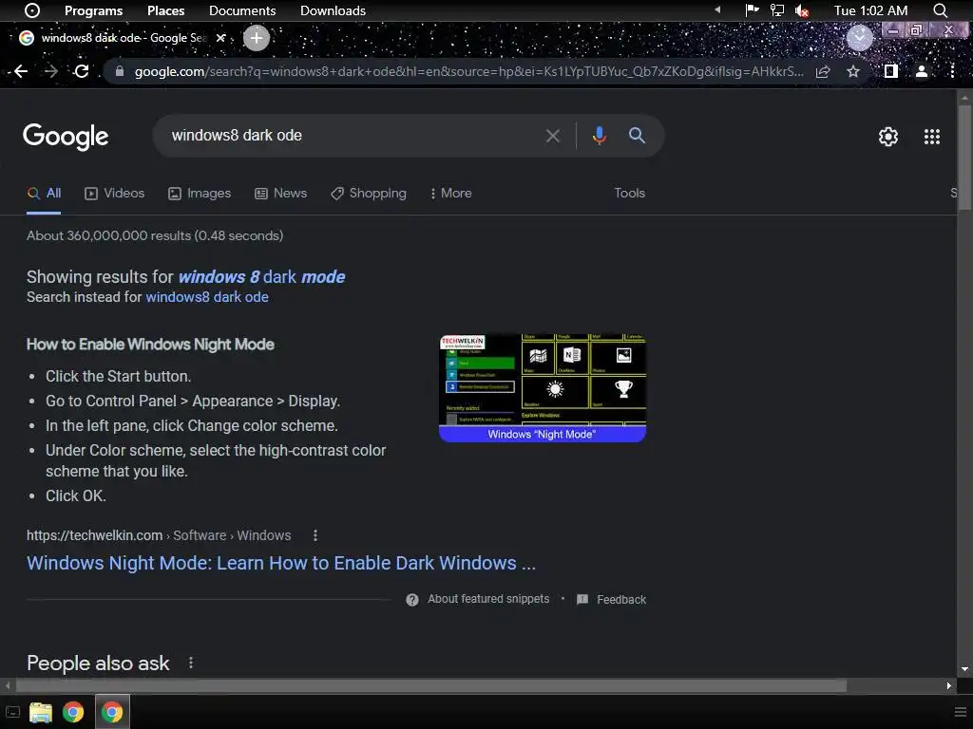
Task: Click the site padlock icon
Action: pyautogui.click(x=120, y=71)
